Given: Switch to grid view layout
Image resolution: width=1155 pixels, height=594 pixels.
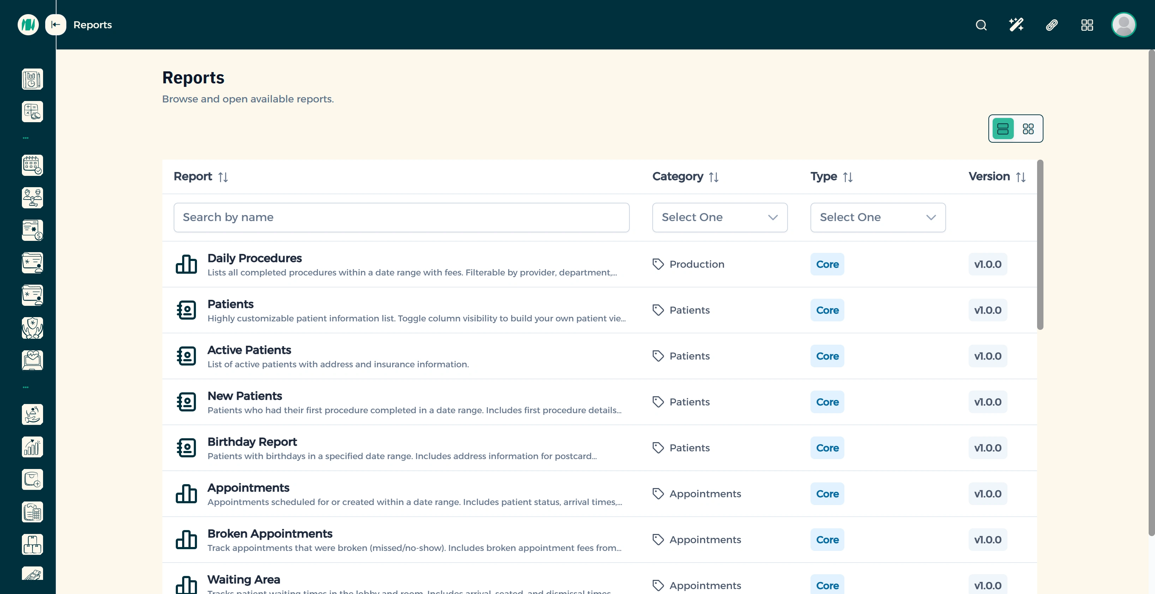Looking at the screenshot, I should coord(1028,129).
